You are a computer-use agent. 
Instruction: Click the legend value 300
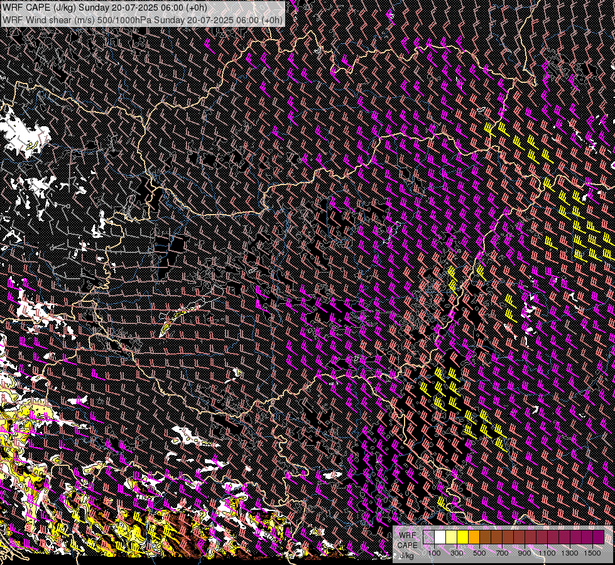[457, 553]
